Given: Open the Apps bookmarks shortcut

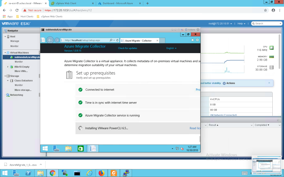Looking at the screenshot, I should pyautogui.click(x=8, y=16).
